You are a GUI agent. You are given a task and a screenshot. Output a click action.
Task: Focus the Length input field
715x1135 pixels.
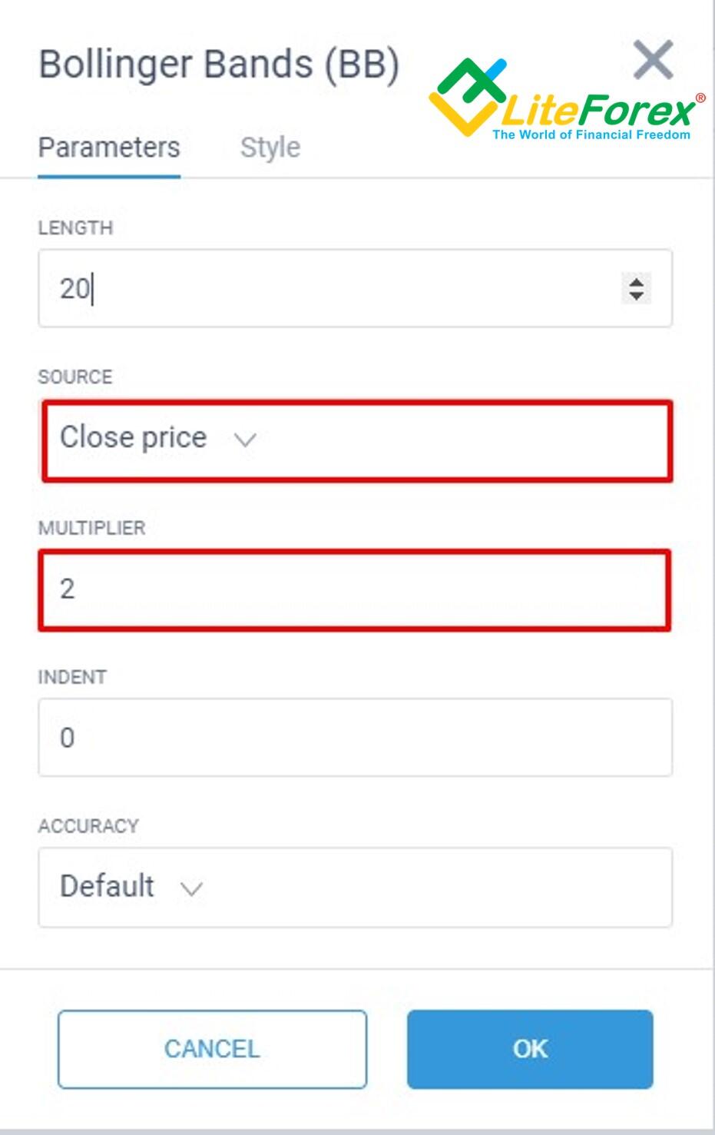click(x=323, y=289)
